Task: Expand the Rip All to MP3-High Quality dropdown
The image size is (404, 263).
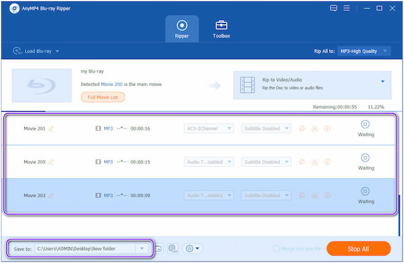Action: [x=364, y=51]
